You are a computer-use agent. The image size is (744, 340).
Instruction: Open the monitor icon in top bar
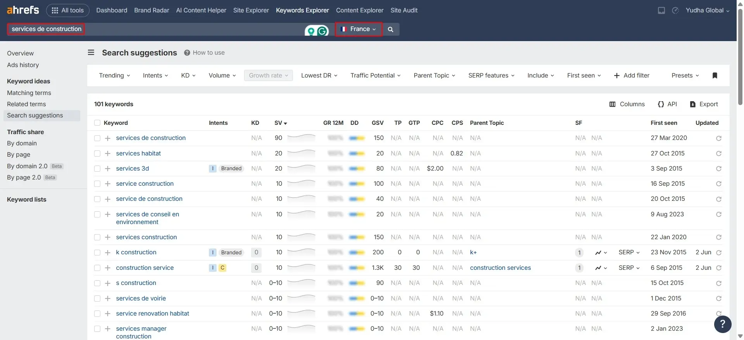[x=661, y=10]
